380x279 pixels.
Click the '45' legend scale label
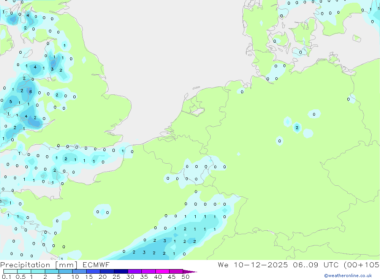coord(172,277)
